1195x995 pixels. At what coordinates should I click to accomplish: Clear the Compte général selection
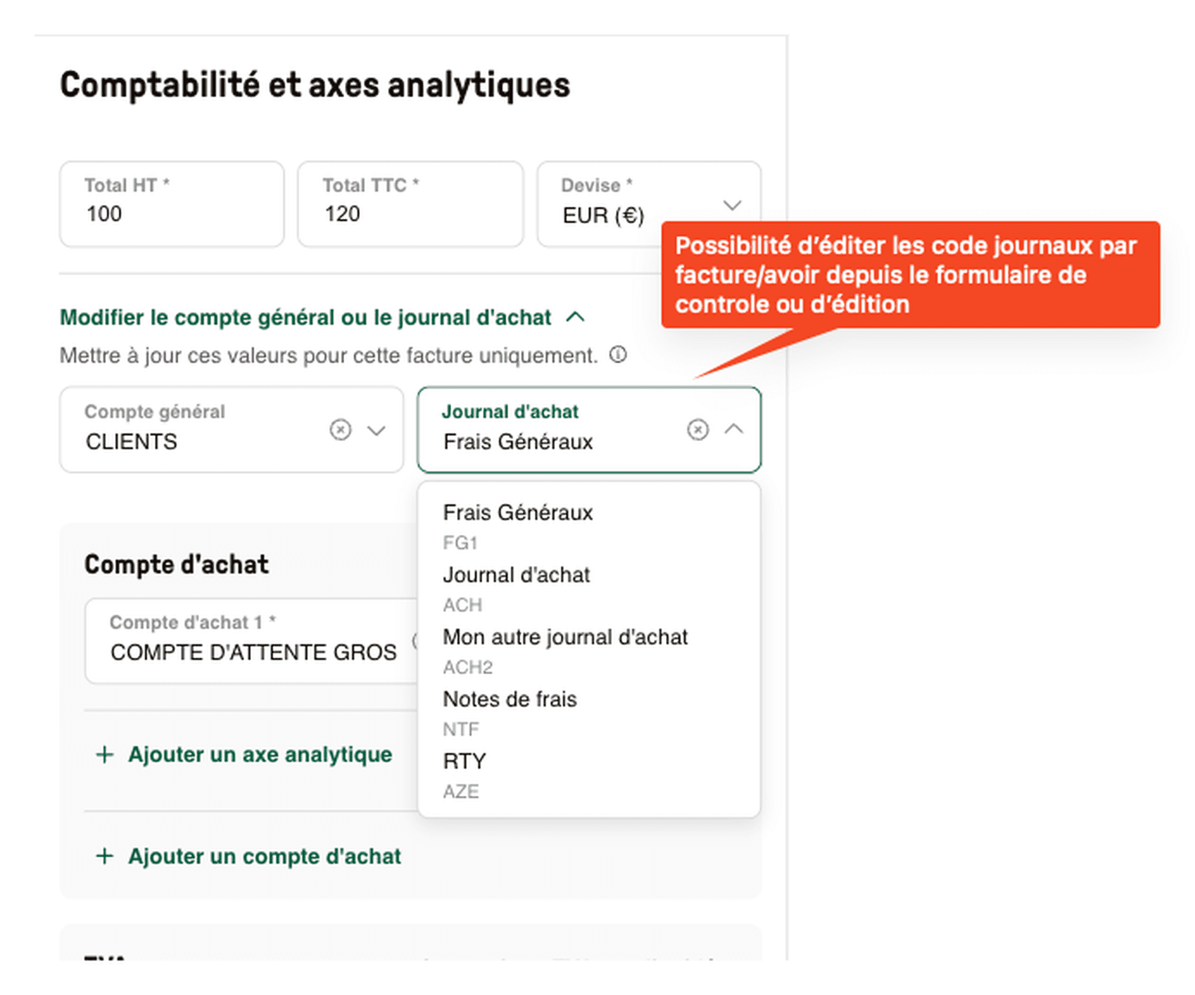coord(340,430)
